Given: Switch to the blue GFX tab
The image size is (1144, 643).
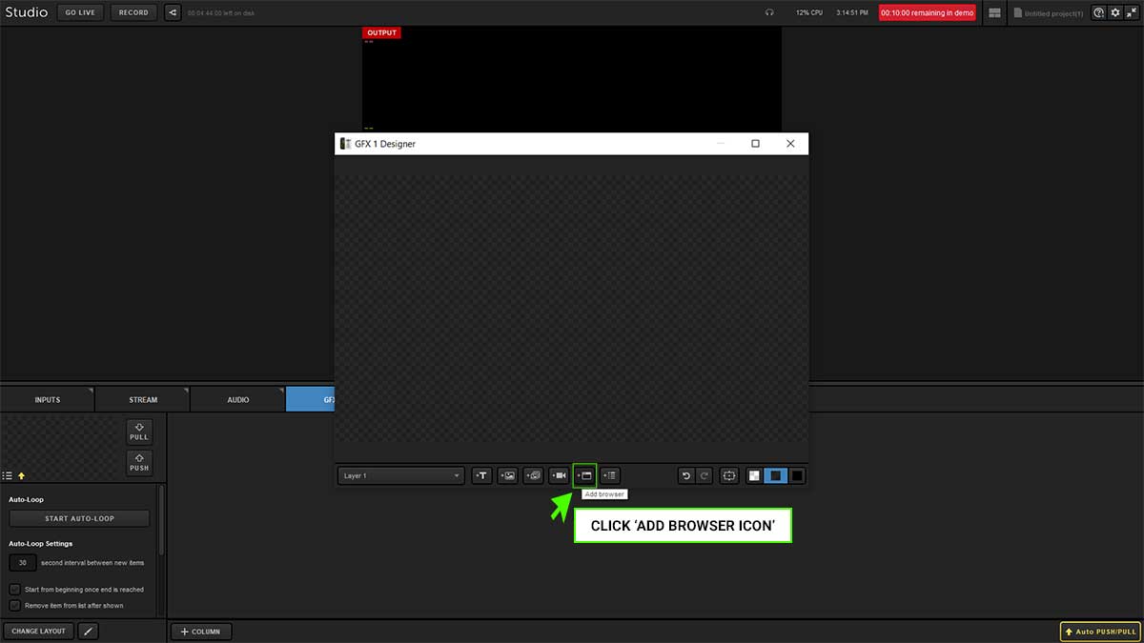Looking at the screenshot, I should (310, 399).
